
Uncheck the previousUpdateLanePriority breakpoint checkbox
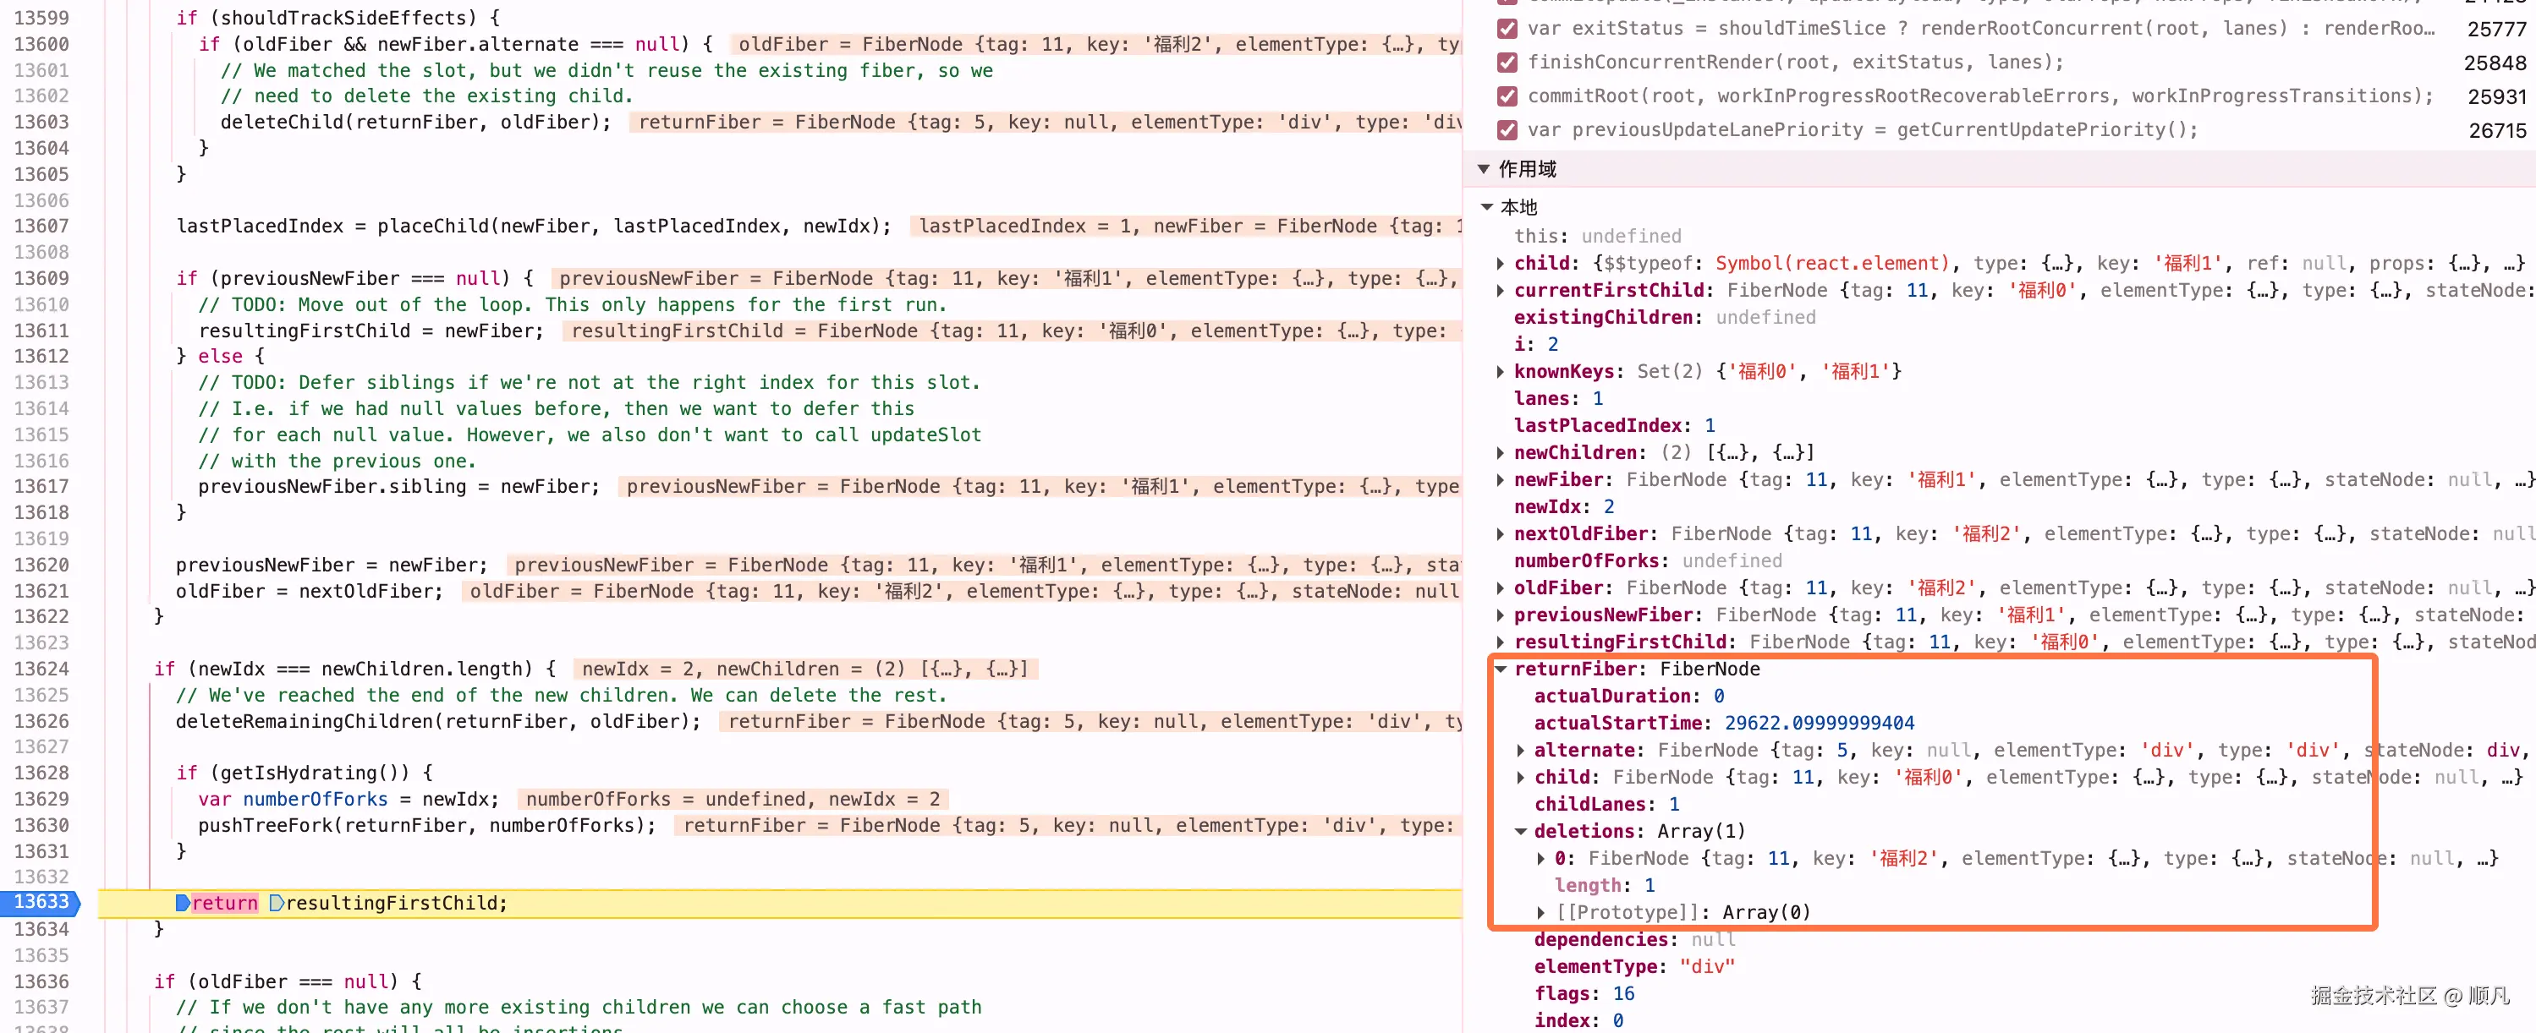point(1507,130)
